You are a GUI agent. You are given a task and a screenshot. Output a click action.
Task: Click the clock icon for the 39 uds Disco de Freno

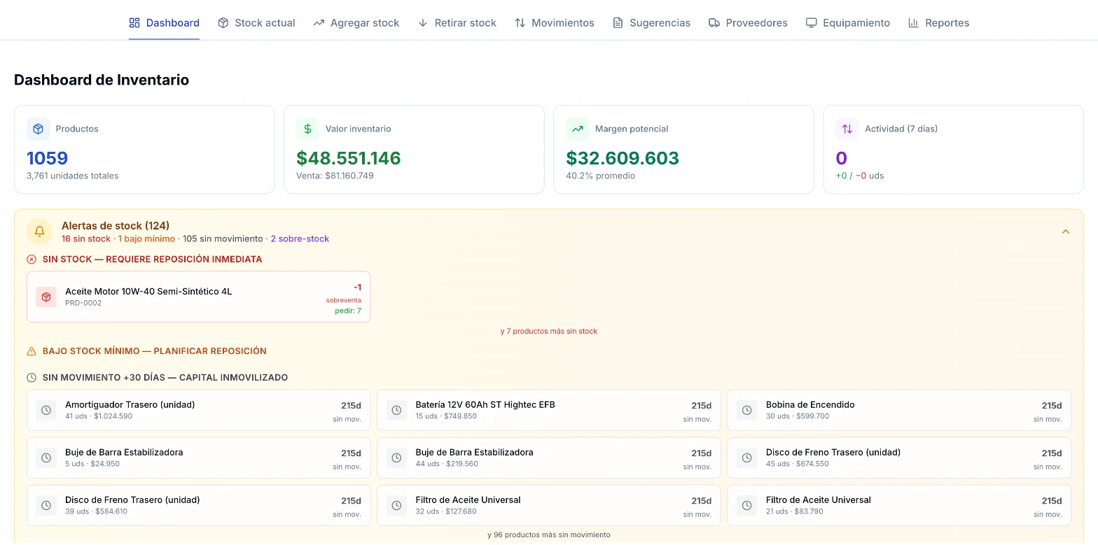pos(46,505)
